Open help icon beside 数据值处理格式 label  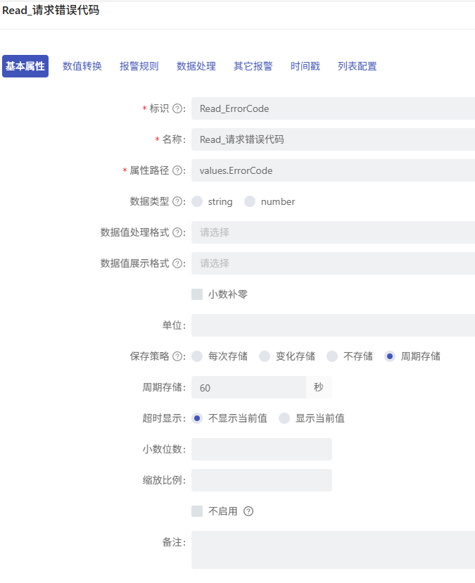tap(177, 232)
